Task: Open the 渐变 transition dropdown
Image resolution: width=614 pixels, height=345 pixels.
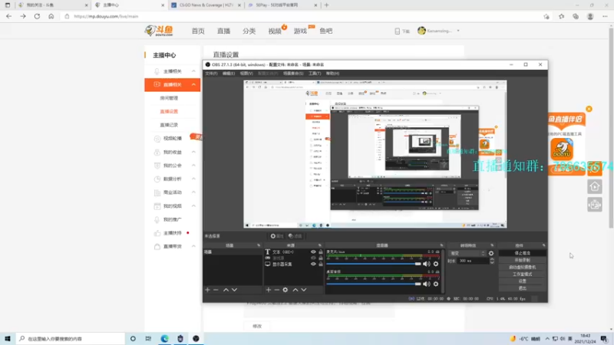Action: click(467, 254)
